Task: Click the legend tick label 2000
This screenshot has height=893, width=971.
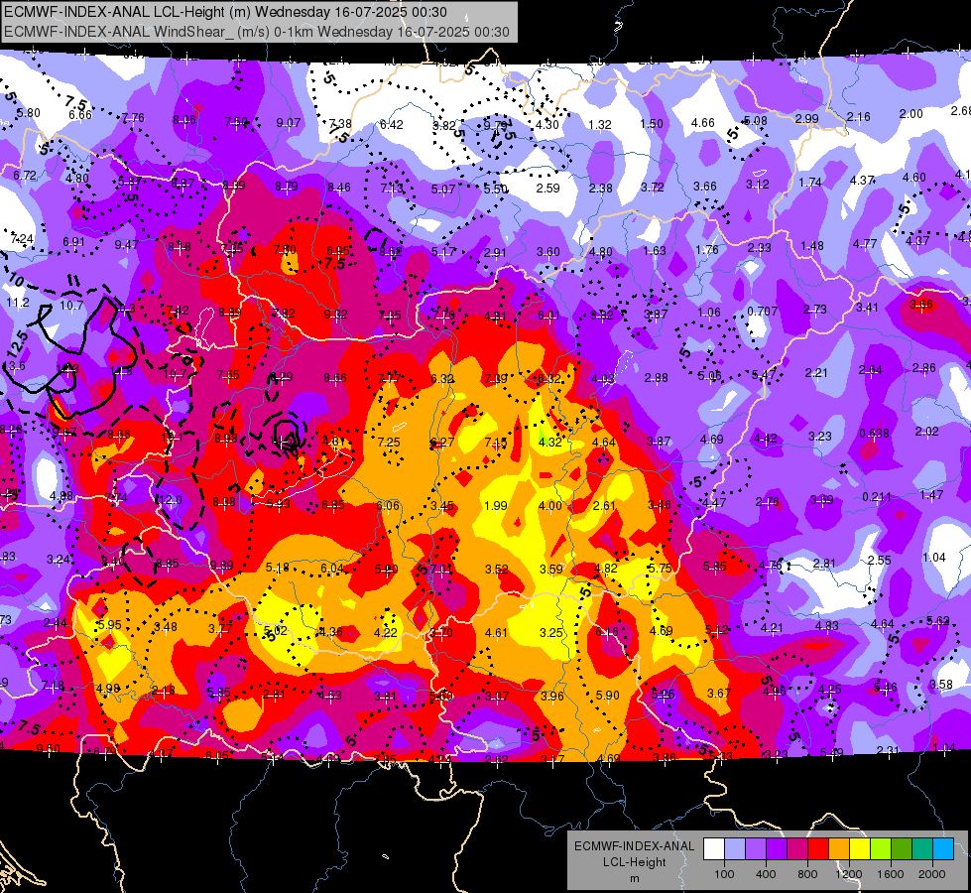Action: [932, 874]
